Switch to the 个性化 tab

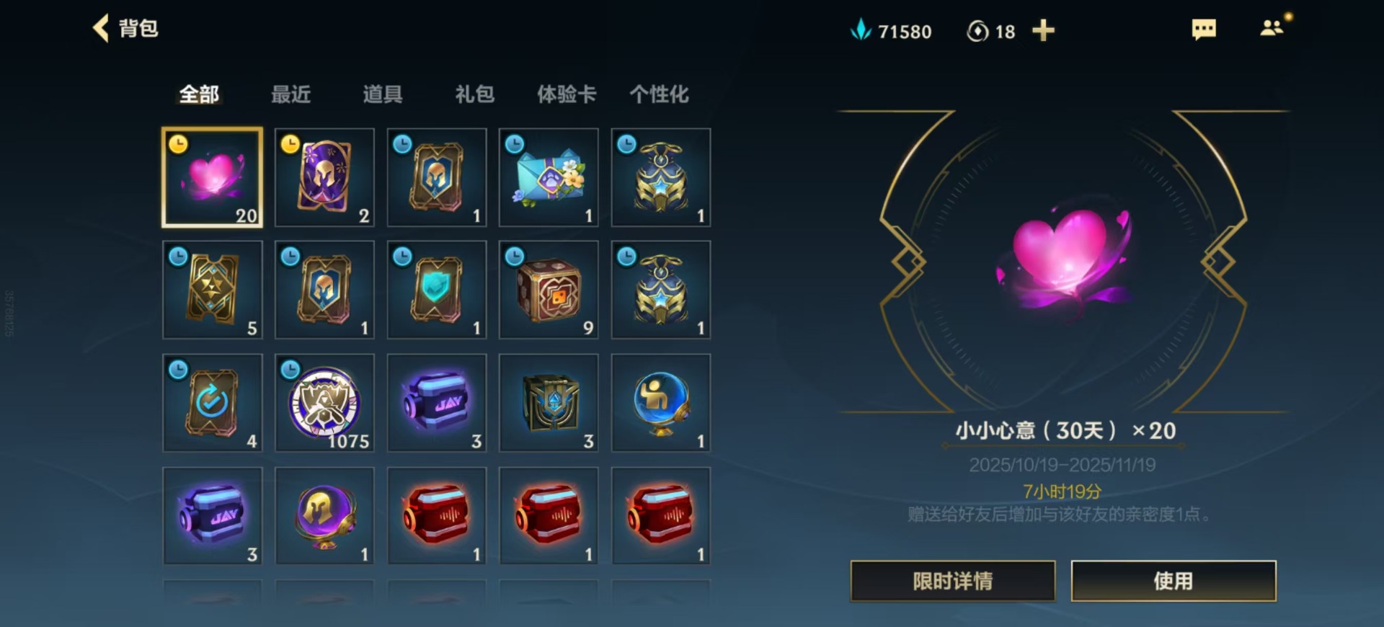659,94
